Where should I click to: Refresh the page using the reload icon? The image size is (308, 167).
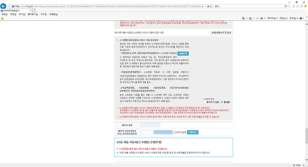211,6
